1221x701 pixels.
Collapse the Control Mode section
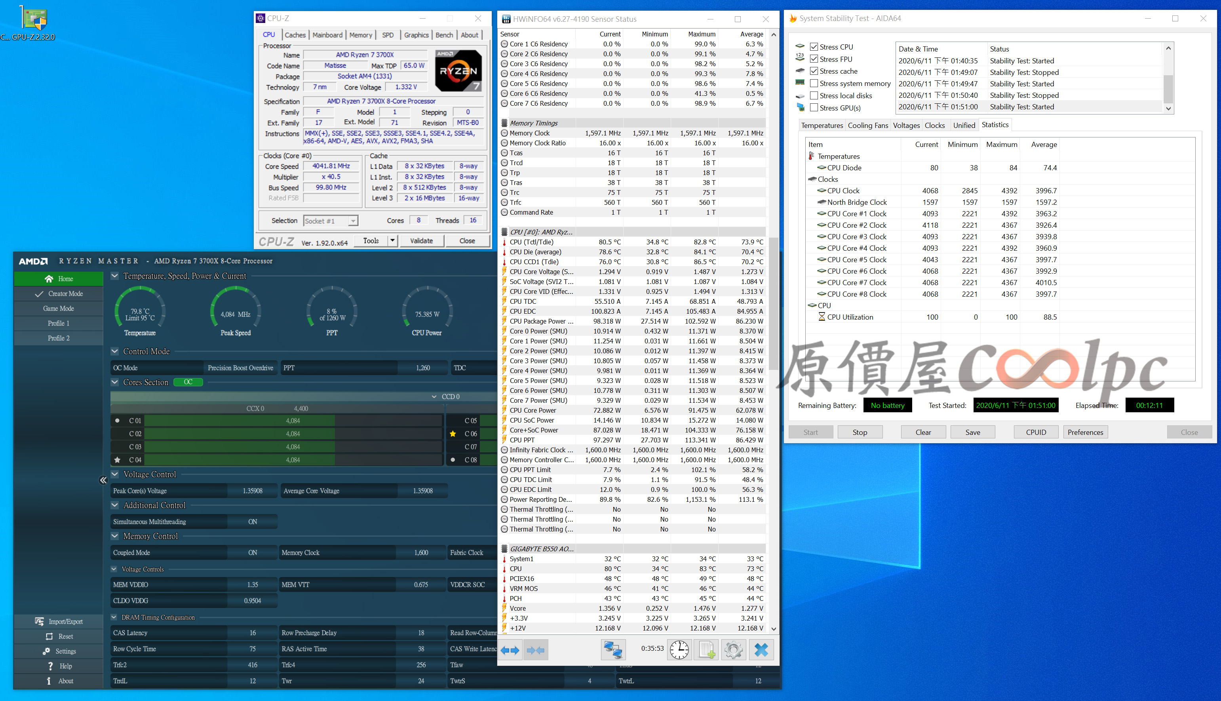tap(114, 351)
